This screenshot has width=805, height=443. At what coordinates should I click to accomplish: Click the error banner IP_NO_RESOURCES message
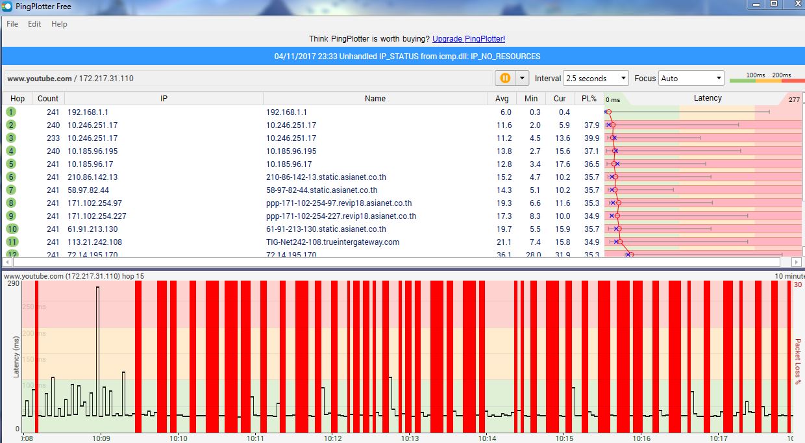407,57
